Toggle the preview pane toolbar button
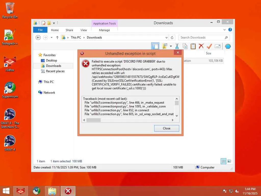Viewport: 261px width, 196px height. coord(155,46)
